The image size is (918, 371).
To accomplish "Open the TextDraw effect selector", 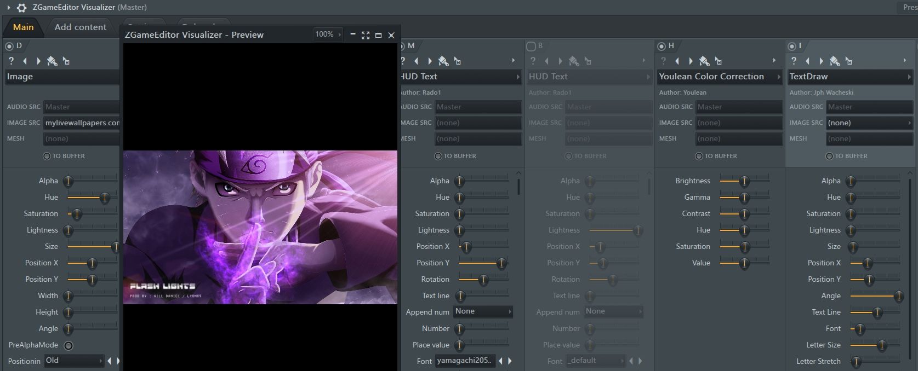I will pos(850,77).
